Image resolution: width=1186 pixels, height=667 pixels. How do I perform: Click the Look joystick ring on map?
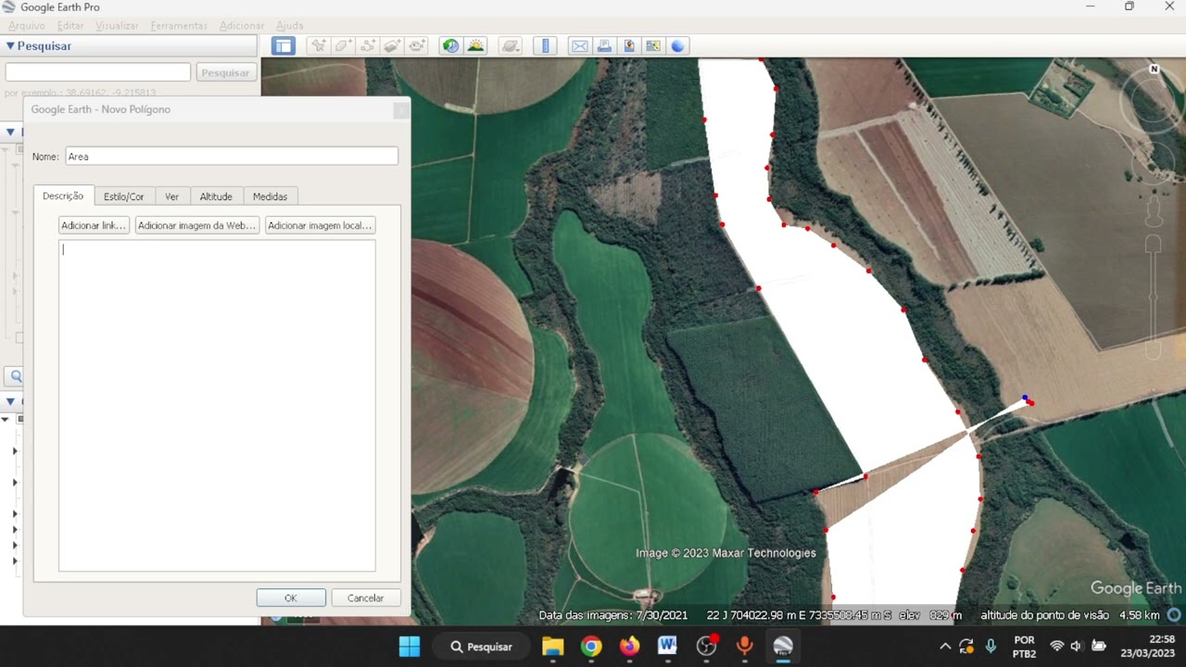click(1154, 99)
